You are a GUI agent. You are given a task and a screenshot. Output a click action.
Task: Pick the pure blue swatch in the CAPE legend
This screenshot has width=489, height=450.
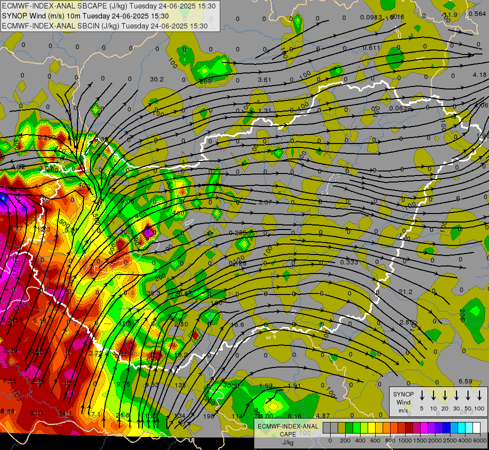(x=447, y=428)
